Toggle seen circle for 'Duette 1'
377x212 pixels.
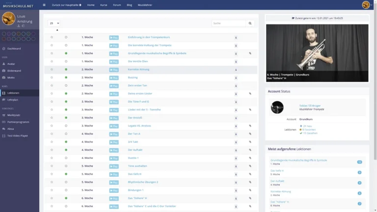tap(66, 158)
